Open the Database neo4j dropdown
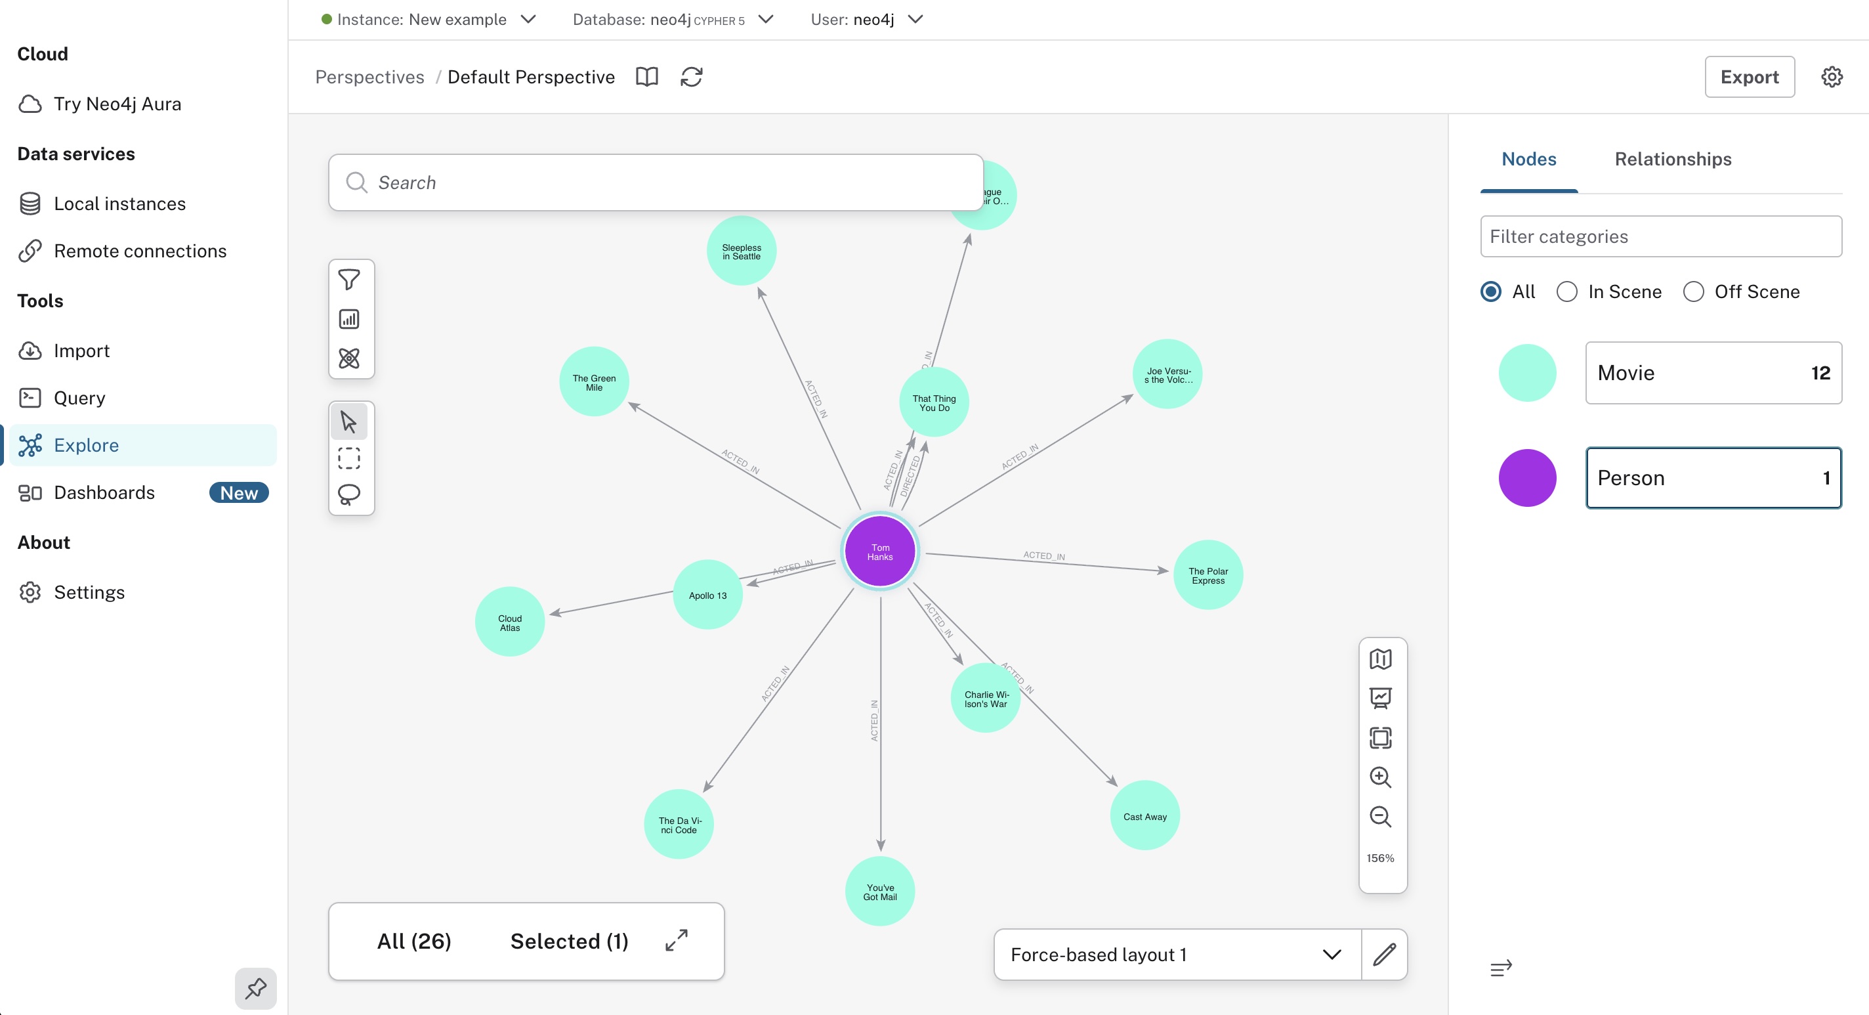This screenshot has width=1869, height=1015. pyautogui.click(x=765, y=20)
